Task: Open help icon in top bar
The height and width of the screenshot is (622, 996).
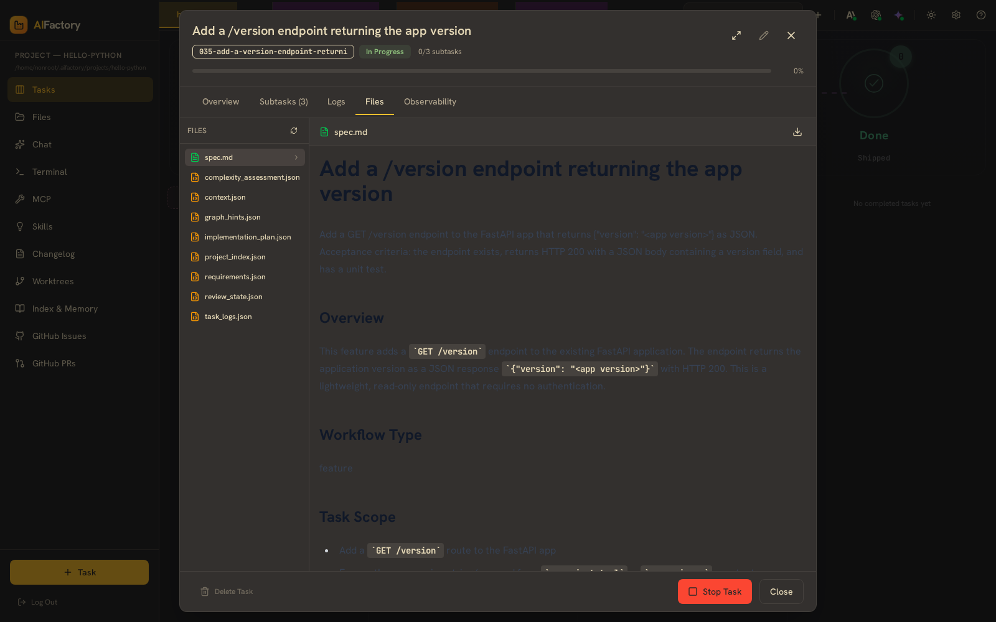Action: (981, 15)
